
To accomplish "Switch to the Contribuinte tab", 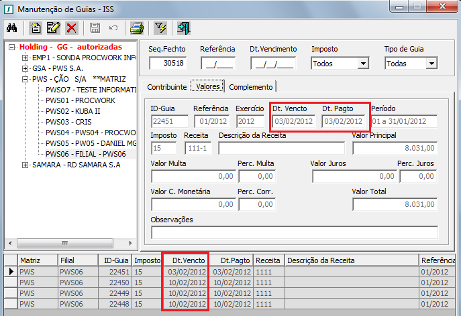I will pyautogui.click(x=166, y=87).
